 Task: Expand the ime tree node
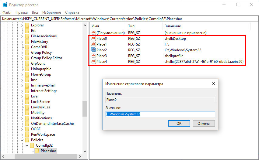tap(22, 80)
